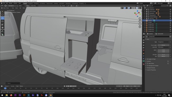Expand the Move operator panel
This screenshot has height=97, width=172.
tap(13, 83)
